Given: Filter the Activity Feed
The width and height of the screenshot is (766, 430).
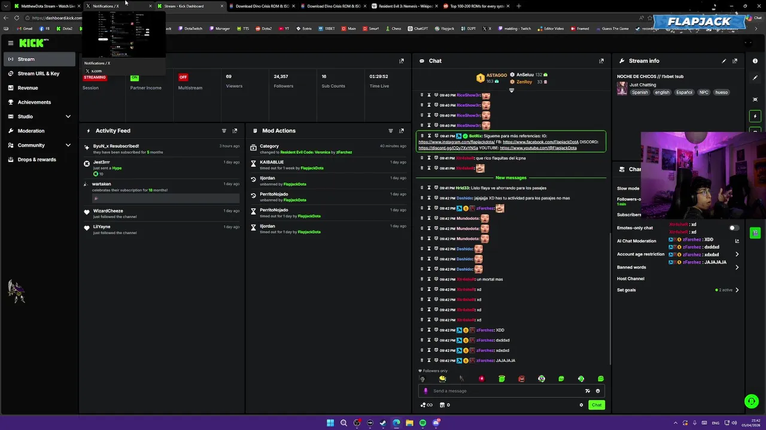Looking at the screenshot, I should (224, 131).
